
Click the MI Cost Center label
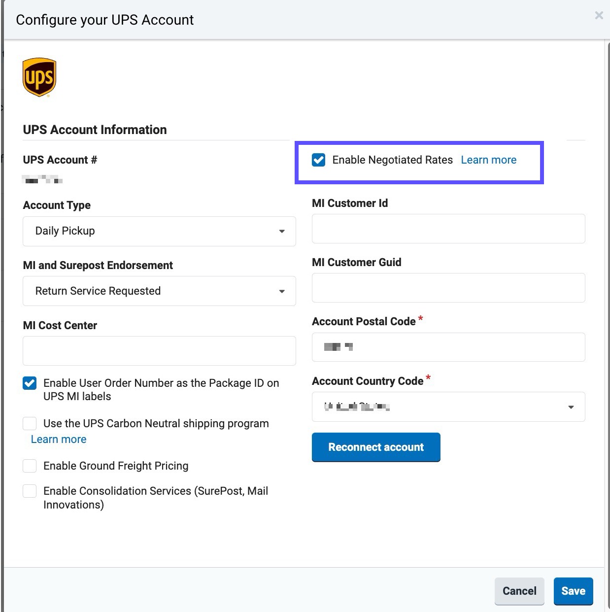click(x=60, y=325)
